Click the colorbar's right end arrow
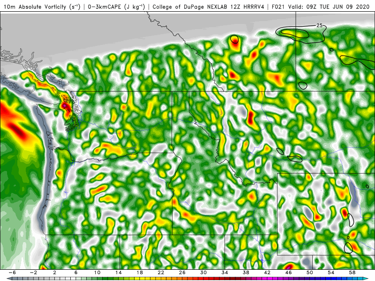Viewport: 375px width, 281px height. click(366, 279)
